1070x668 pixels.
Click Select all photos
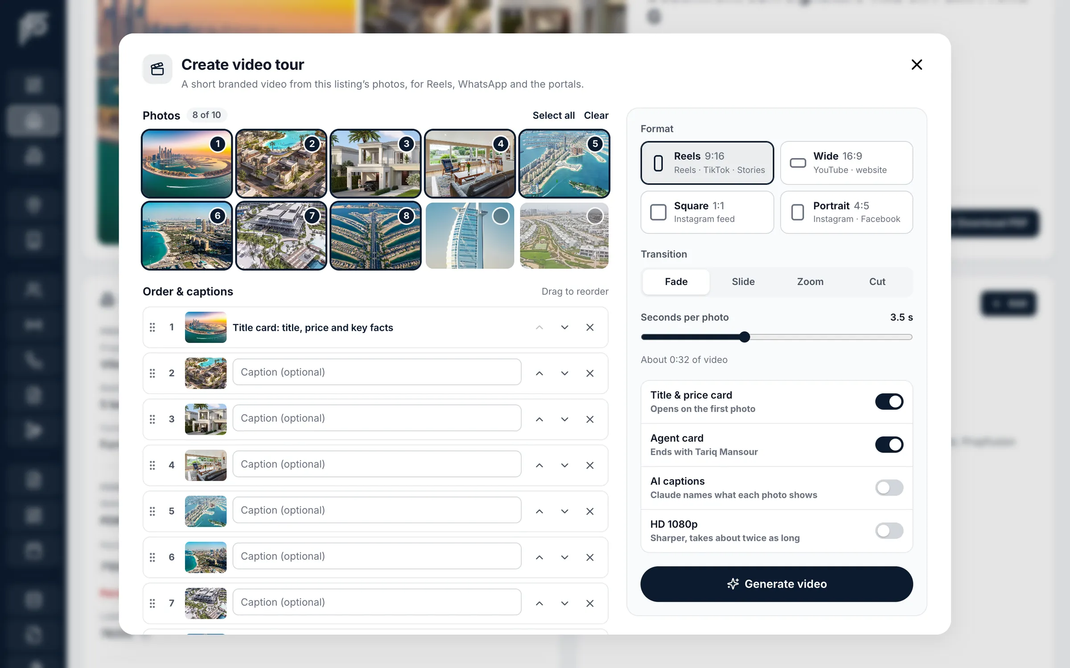[x=553, y=115]
